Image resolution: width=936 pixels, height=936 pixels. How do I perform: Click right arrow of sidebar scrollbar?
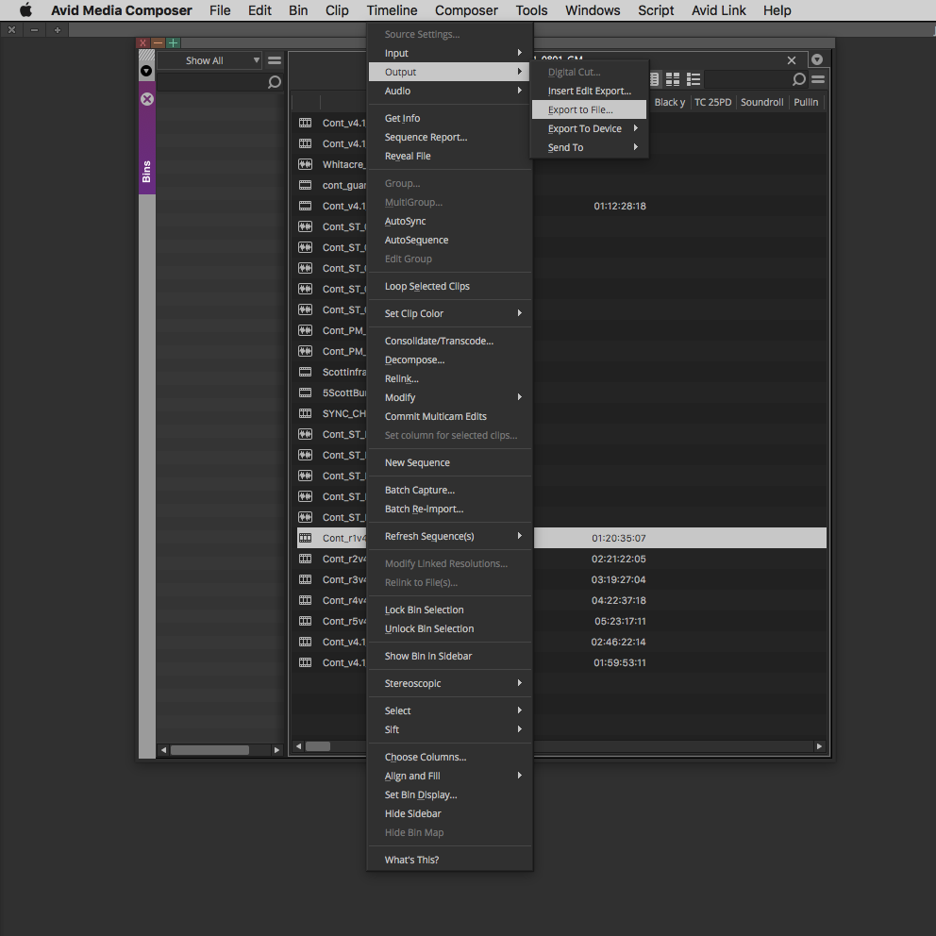[276, 750]
